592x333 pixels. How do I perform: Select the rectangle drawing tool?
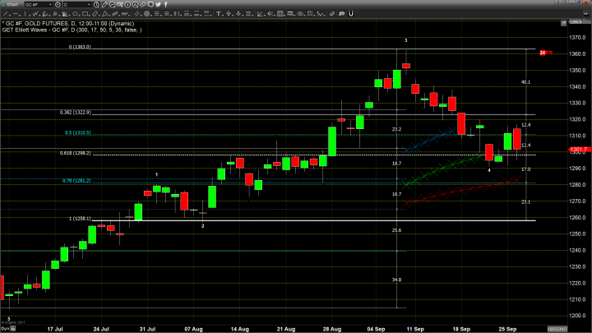[85, 14]
